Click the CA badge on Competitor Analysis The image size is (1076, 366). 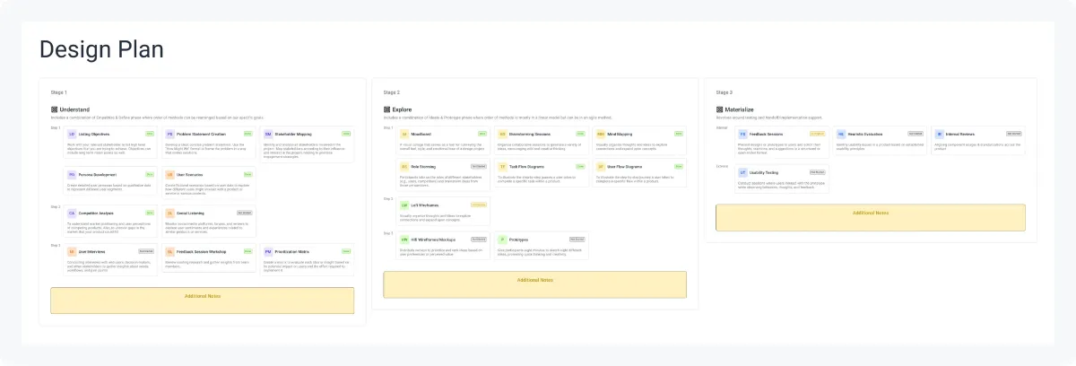point(72,213)
